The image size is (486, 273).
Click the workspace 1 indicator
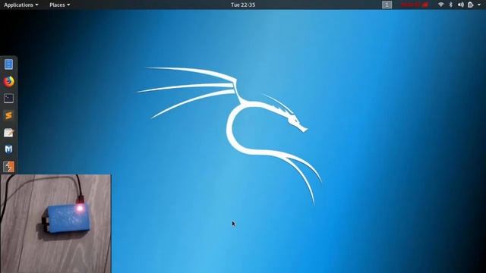tap(387, 5)
